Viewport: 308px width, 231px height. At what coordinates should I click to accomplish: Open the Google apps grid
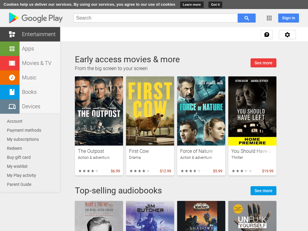[x=269, y=18]
